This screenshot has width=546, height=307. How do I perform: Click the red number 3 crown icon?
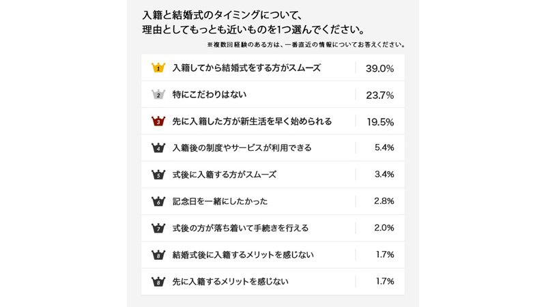coord(158,121)
